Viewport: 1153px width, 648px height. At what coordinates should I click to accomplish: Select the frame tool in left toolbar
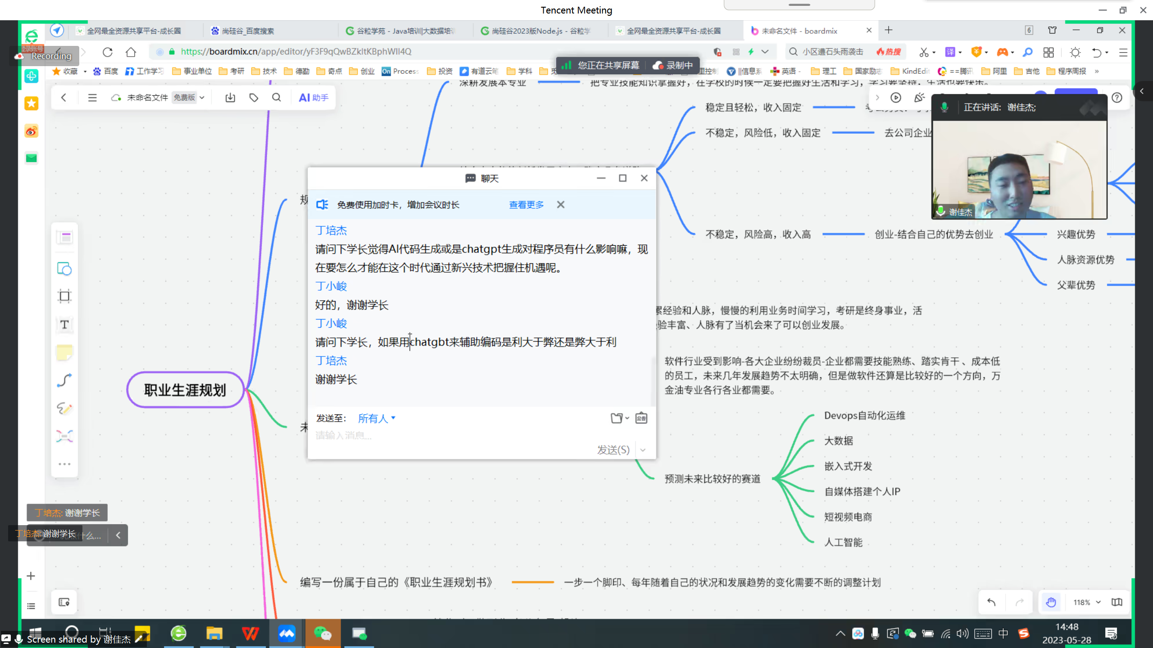pyautogui.click(x=64, y=296)
